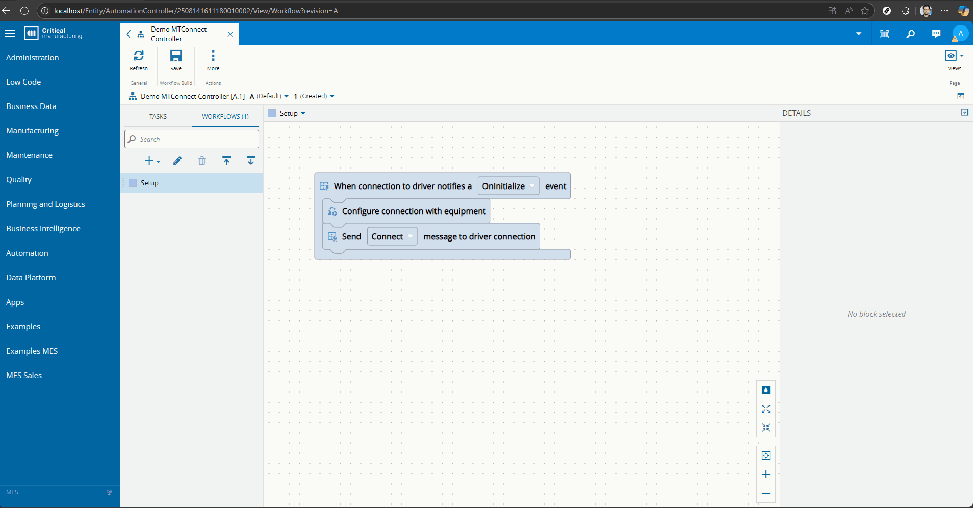The height and width of the screenshot is (508, 973).
Task: Open the barcode scanner icon in header
Action: pyautogui.click(x=885, y=34)
